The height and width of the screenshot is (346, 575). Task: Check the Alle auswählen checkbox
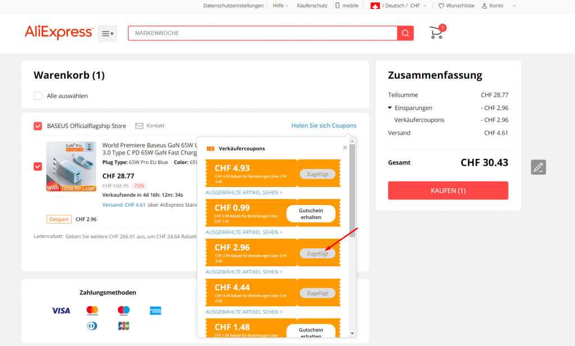38,95
